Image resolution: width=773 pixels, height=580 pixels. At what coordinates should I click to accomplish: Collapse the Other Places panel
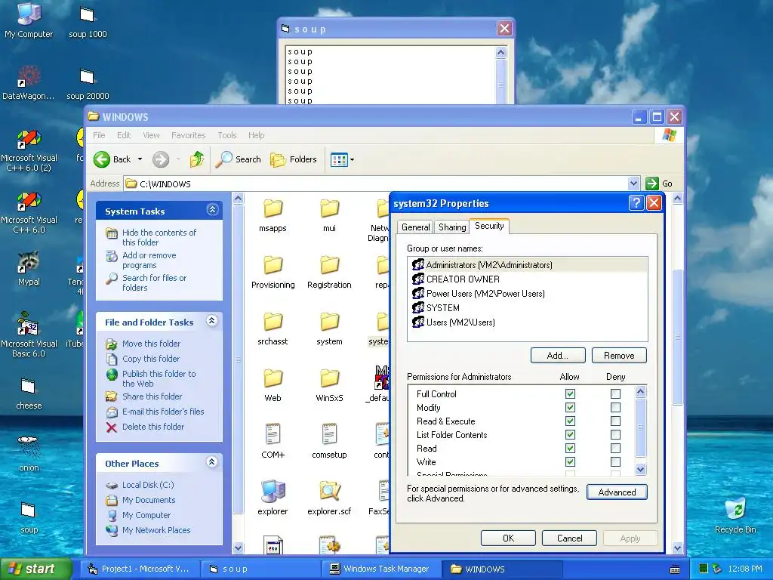[212, 461]
